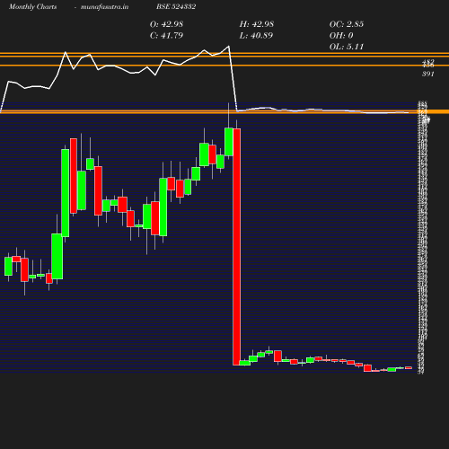The height and width of the screenshot is (449, 449).
Task: Select the open value 'O: 42.98'
Action: tap(166, 24)
